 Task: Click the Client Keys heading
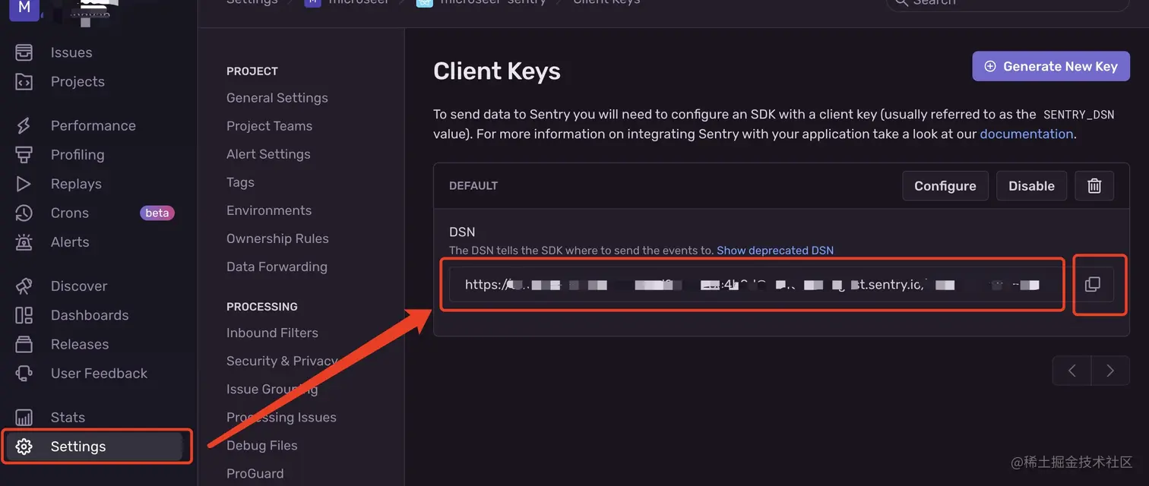coord(497,71)
